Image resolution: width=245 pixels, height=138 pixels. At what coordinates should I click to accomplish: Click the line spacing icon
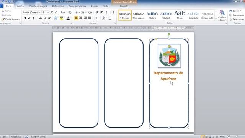tap(96, 18)
